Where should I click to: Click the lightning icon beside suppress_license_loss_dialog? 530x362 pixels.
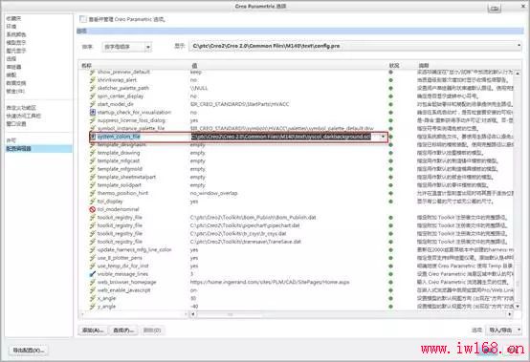pos(92,120)
